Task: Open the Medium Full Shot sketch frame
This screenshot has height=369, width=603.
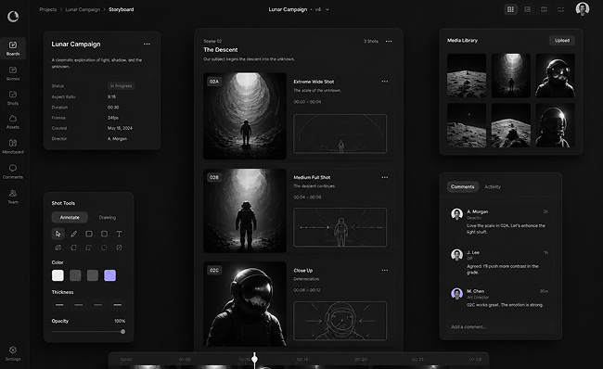Action: click(340, 227)
